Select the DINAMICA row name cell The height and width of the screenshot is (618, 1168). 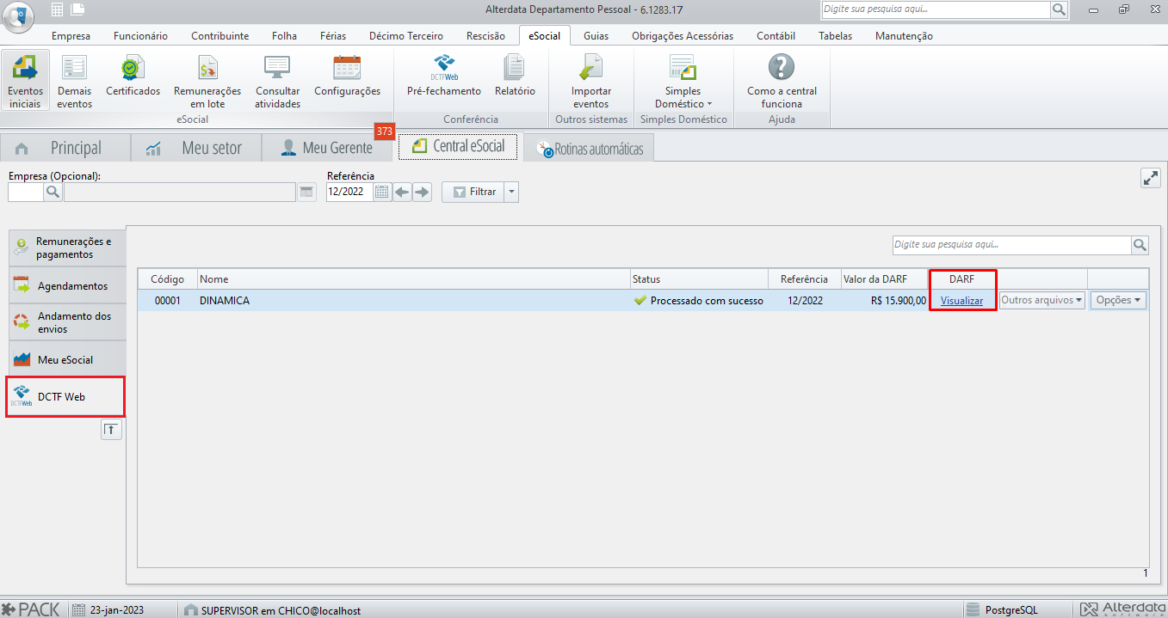(414, 301)
